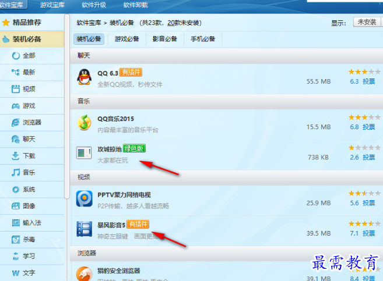Click the QQ音乐2015 app icon
Image resolution: width=383 pixels, height=281 pixels.
(x=85, y=123)
